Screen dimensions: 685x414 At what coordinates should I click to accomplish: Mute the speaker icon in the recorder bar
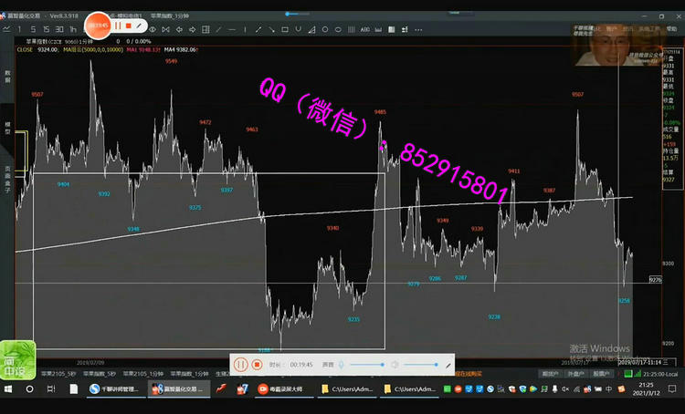tap(395, 365)
